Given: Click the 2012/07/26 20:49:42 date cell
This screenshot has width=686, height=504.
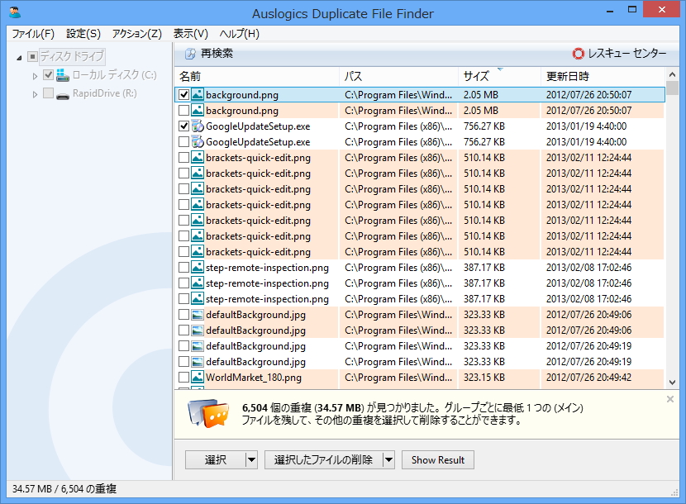Looking at the screenshot, I should (x=588, y=377).
